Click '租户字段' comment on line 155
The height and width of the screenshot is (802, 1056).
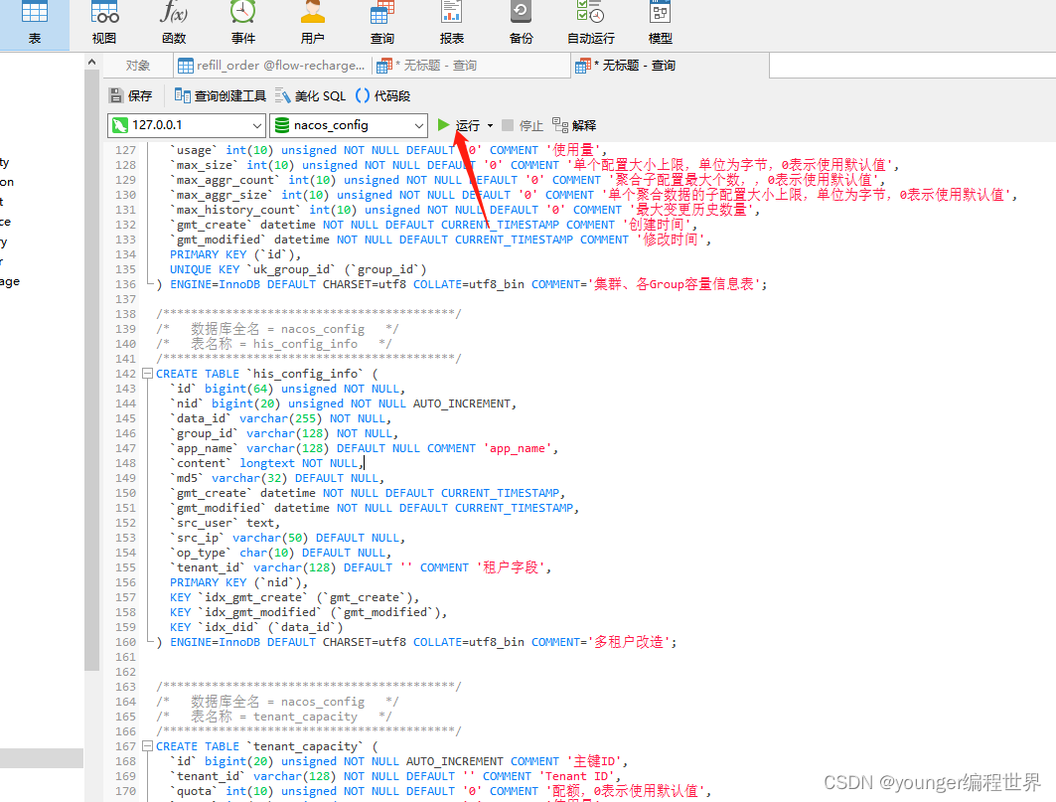[511, 567]
